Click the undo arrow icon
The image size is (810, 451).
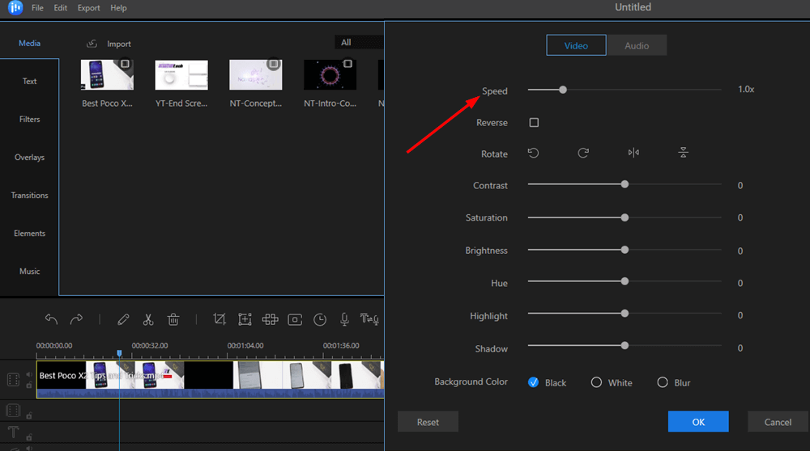(51, 319)
